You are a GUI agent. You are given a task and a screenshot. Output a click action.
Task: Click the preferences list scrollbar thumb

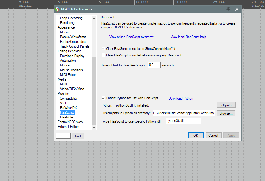[x=94, y=91]
